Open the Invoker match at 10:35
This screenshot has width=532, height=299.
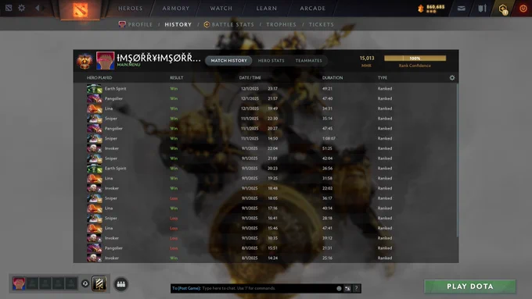265,238
